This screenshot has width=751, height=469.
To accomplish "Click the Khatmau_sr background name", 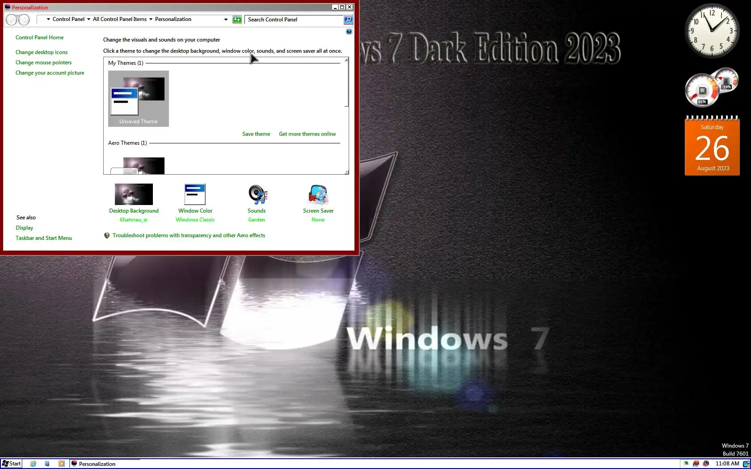I will (x=134, y=220).
